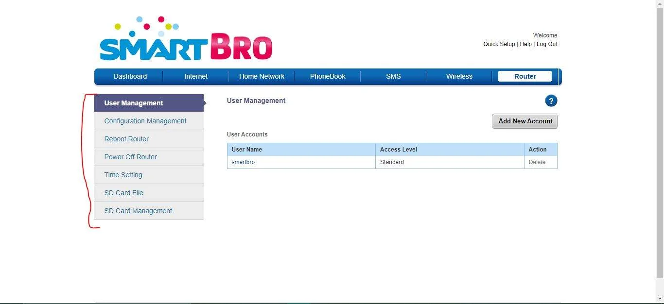
Task: Click the page scrollbar down arrow
Action: tap(660, 299)
